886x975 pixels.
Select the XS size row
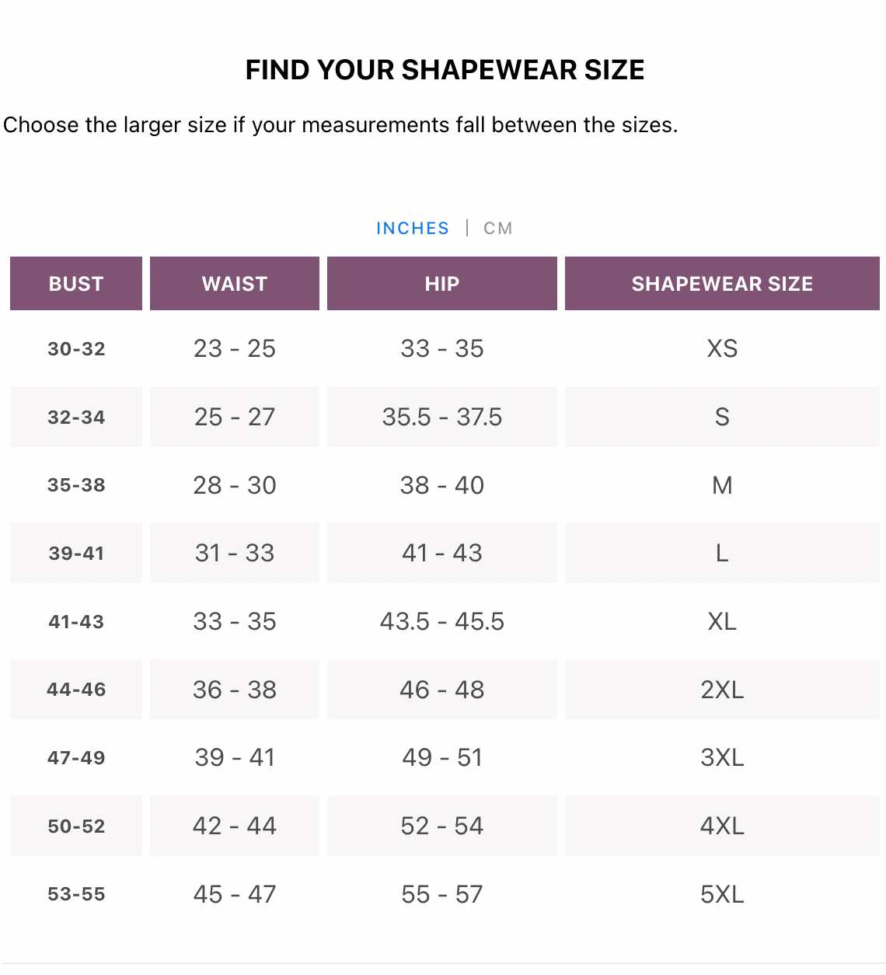pyautogui.click(x=723, y=348)
